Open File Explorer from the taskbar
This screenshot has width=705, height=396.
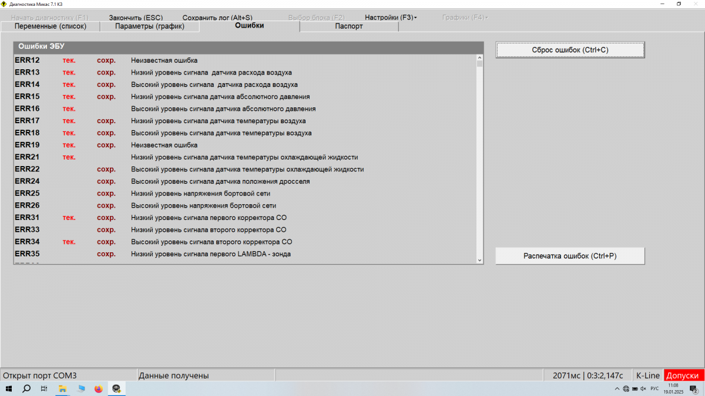point(62,388)
